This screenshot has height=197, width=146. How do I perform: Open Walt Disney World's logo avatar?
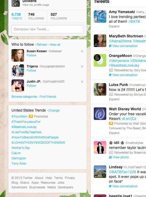point(100,114)
